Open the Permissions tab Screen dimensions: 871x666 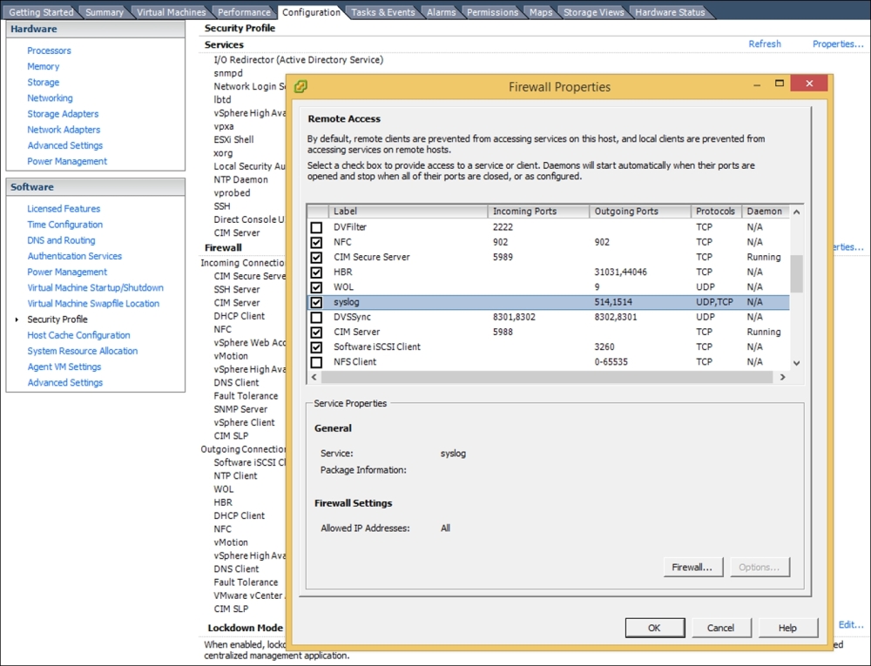[492, 12]
